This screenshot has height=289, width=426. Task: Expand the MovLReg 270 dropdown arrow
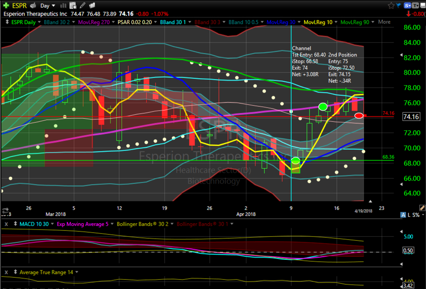(113, 22)
